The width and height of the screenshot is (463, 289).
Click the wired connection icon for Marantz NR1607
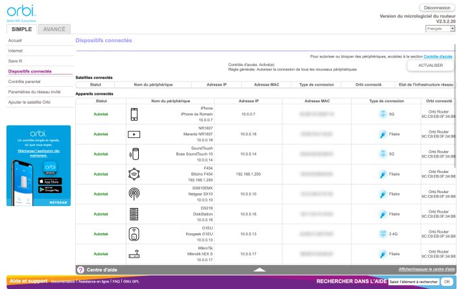[383, 134]
